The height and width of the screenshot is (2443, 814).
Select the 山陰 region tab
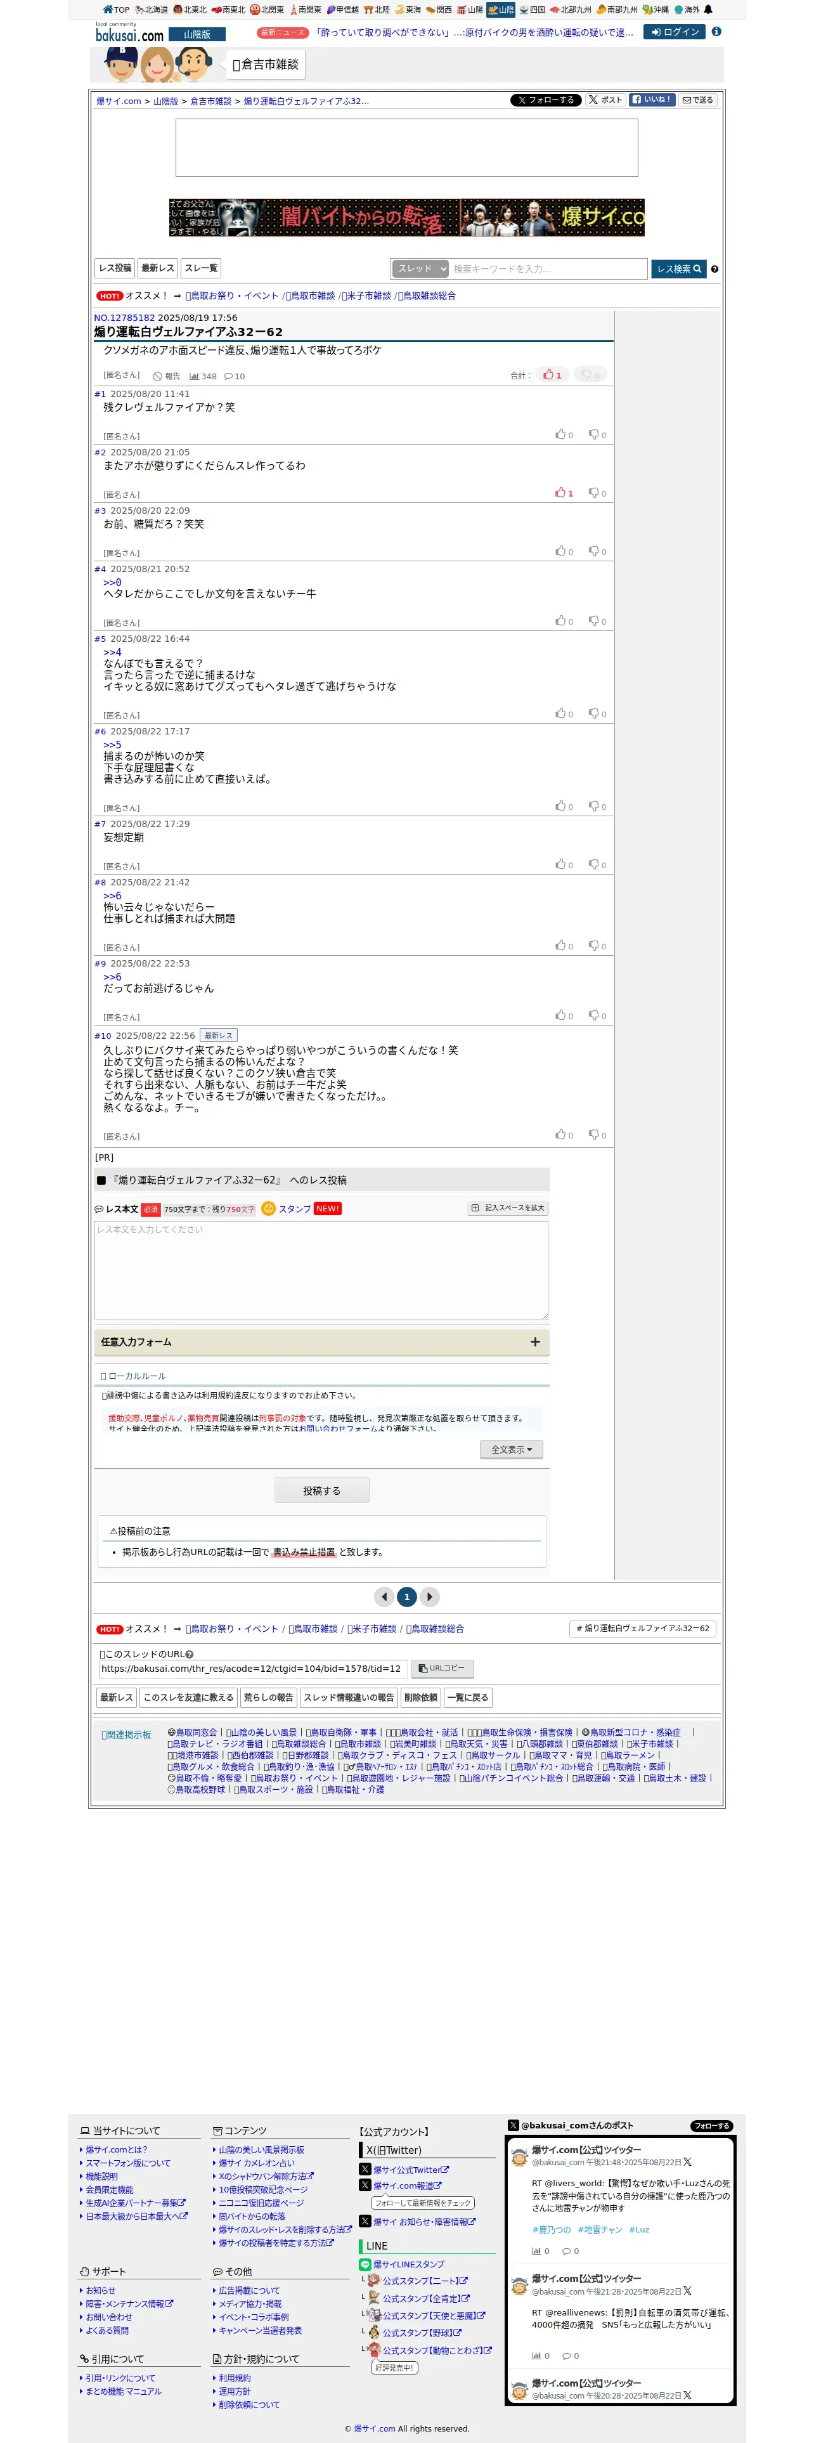(x=500, y=10)
